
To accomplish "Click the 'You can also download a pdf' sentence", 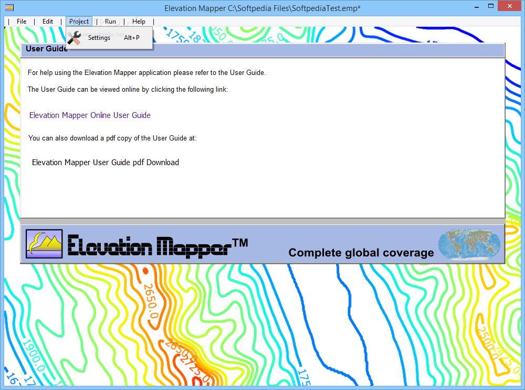I will pos(112,138).
